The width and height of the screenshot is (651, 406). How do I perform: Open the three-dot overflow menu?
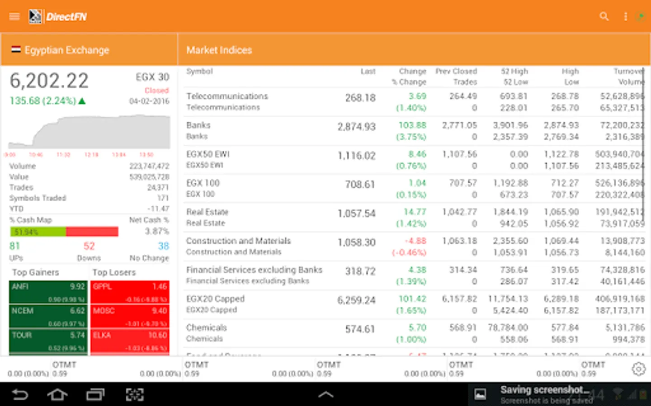[626, 17]
